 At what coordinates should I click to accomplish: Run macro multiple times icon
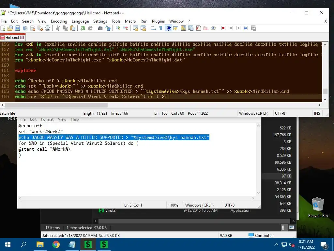(x=246, y=28)
